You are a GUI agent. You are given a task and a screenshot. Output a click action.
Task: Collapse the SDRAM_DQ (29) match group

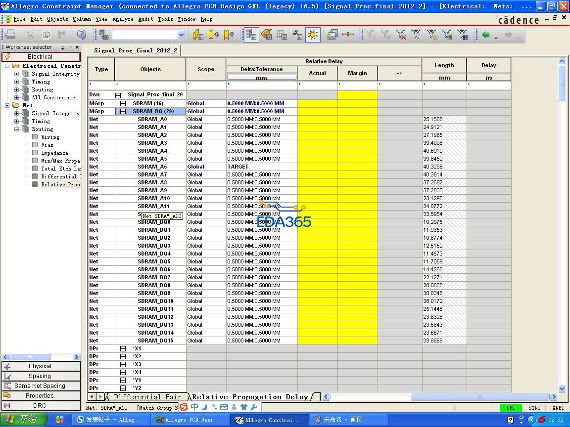point(123,111)
